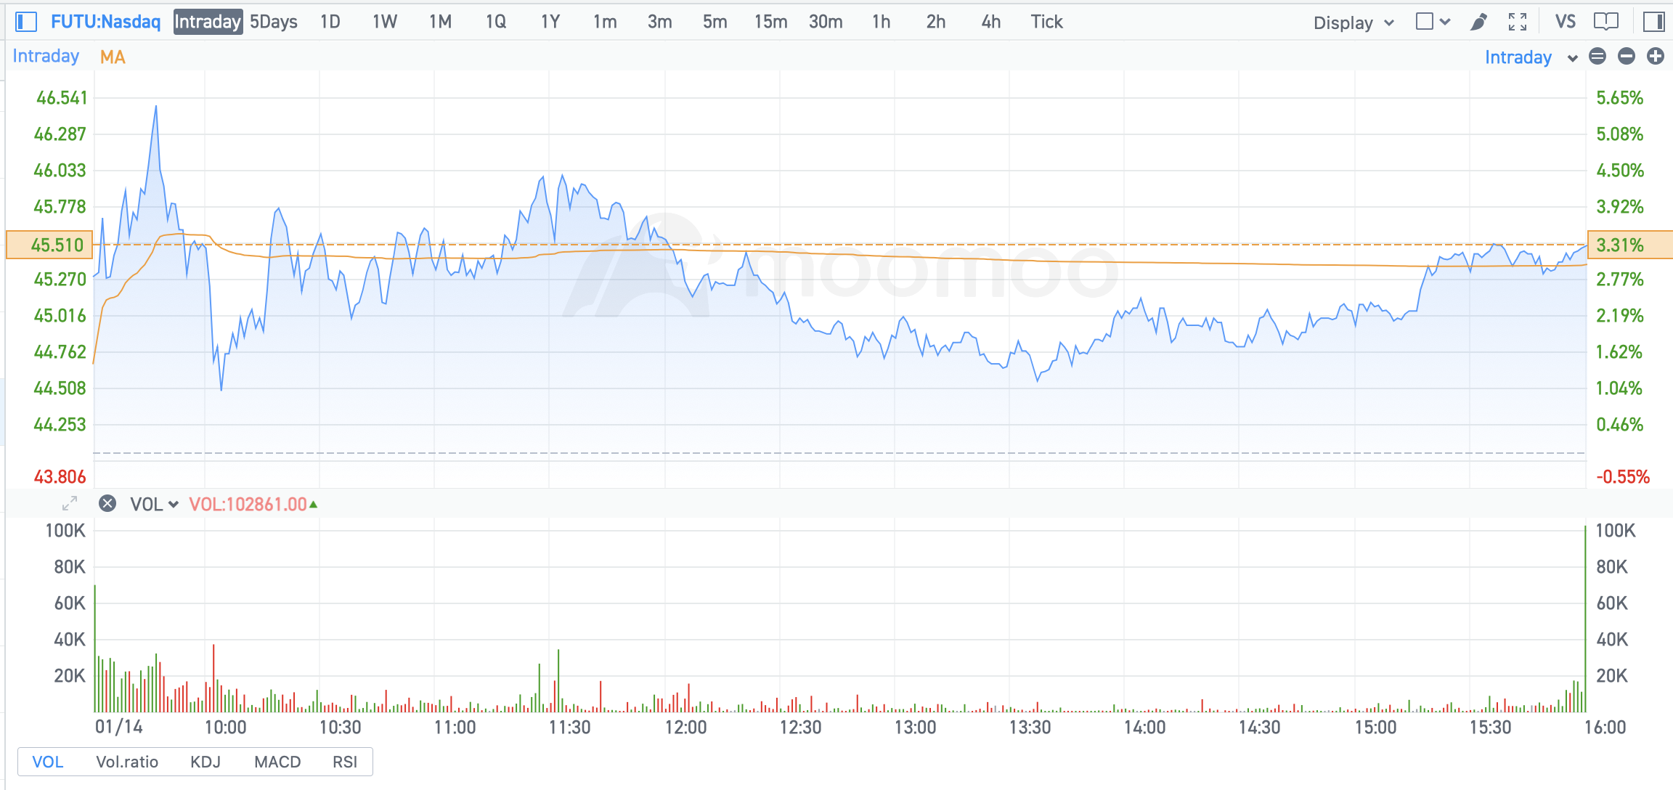Viewport: 1673px width, 790px height.
Task: Toggle the right sidebar panel icon
Action: pos(1654,22)
